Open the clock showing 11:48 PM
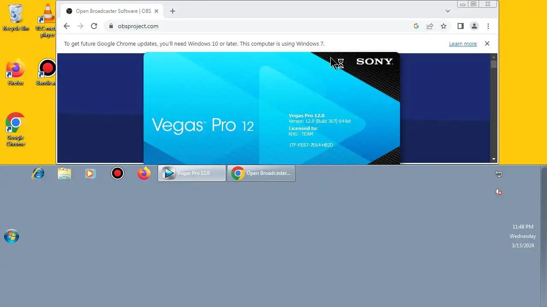 point(523,227)
